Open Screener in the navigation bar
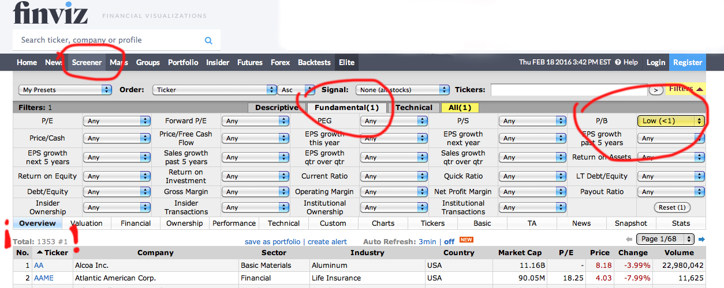Screen dimensions: 724x288 [x=87, y=62]
